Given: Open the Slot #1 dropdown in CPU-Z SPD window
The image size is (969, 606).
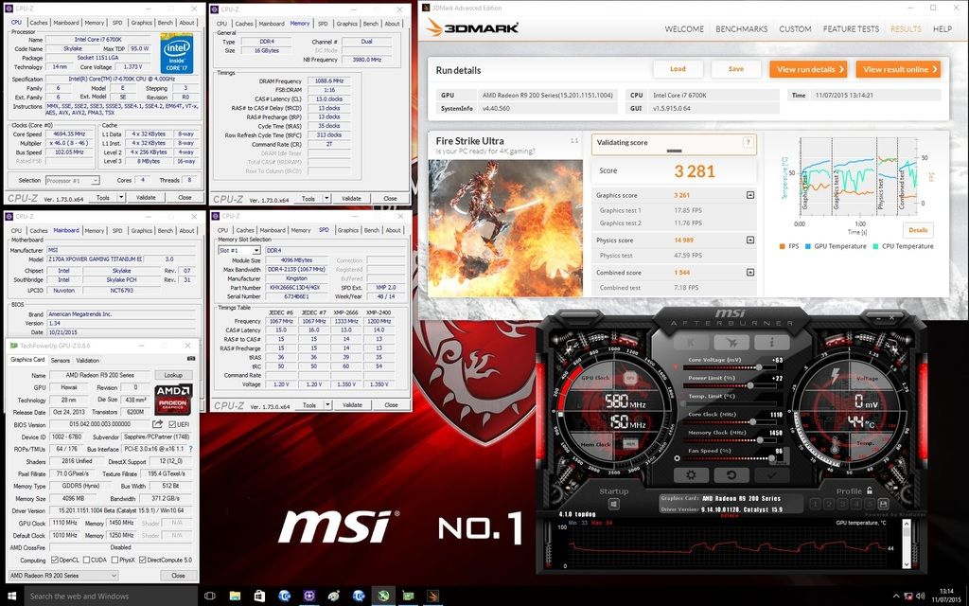Looking at the screenshot, I should tap(239, 250).
